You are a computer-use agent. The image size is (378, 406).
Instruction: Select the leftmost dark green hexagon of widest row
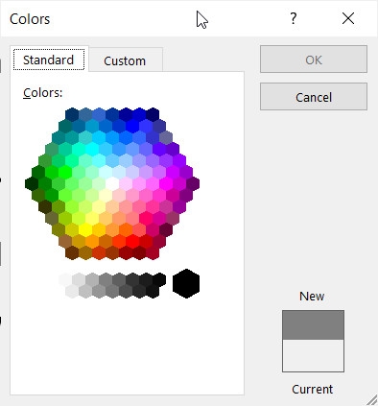click(32, 183)
